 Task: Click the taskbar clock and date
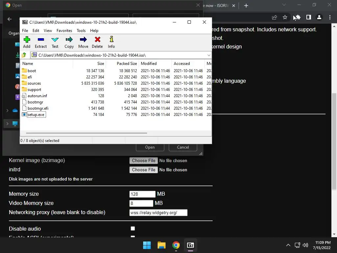pos(322,245)
